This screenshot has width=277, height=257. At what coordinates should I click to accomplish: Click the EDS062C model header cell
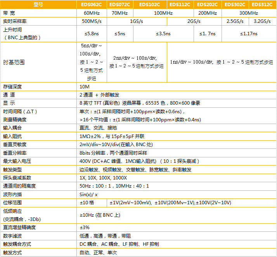[92, 5]
